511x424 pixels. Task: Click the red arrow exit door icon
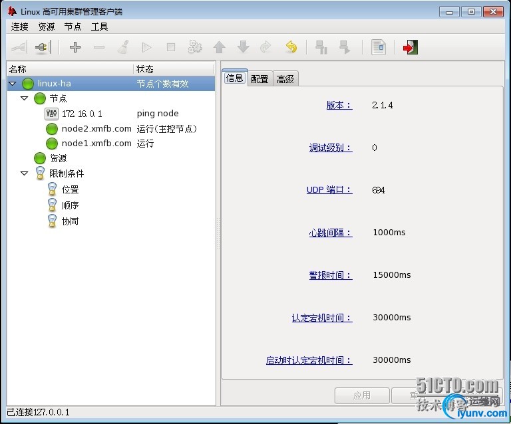(x=411, y=47)
